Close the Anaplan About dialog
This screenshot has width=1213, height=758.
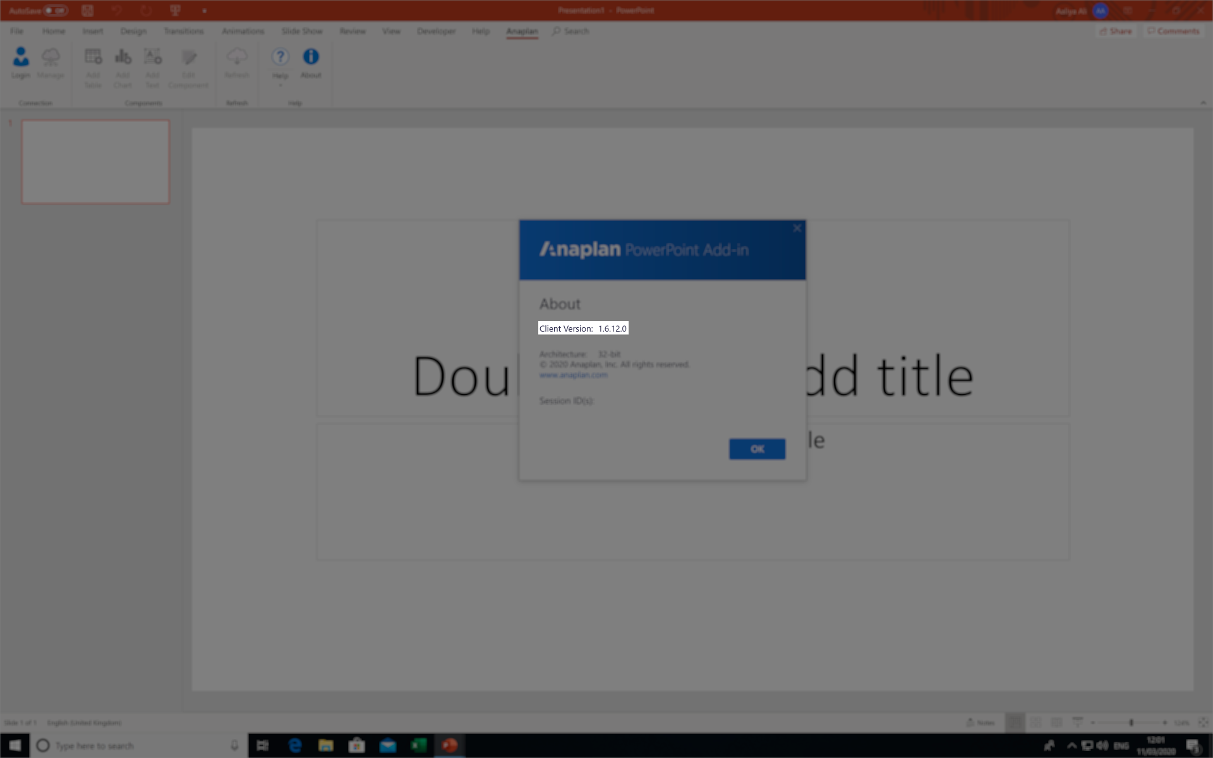click(x=797, y=229)
